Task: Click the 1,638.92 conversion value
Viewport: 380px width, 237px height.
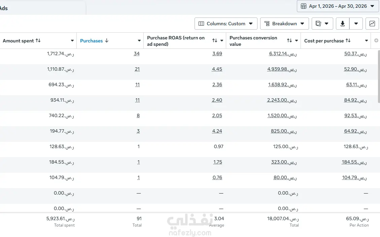Action: click(282, 84)
